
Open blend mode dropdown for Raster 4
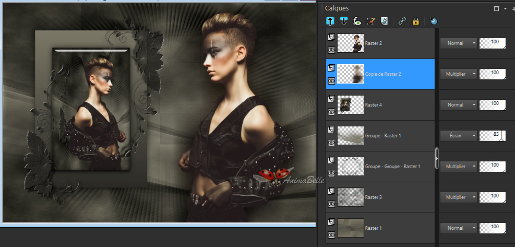pos(459,104)
